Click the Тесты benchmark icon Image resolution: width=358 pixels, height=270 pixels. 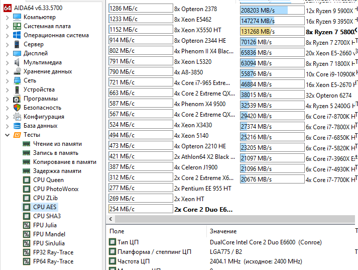17,135
